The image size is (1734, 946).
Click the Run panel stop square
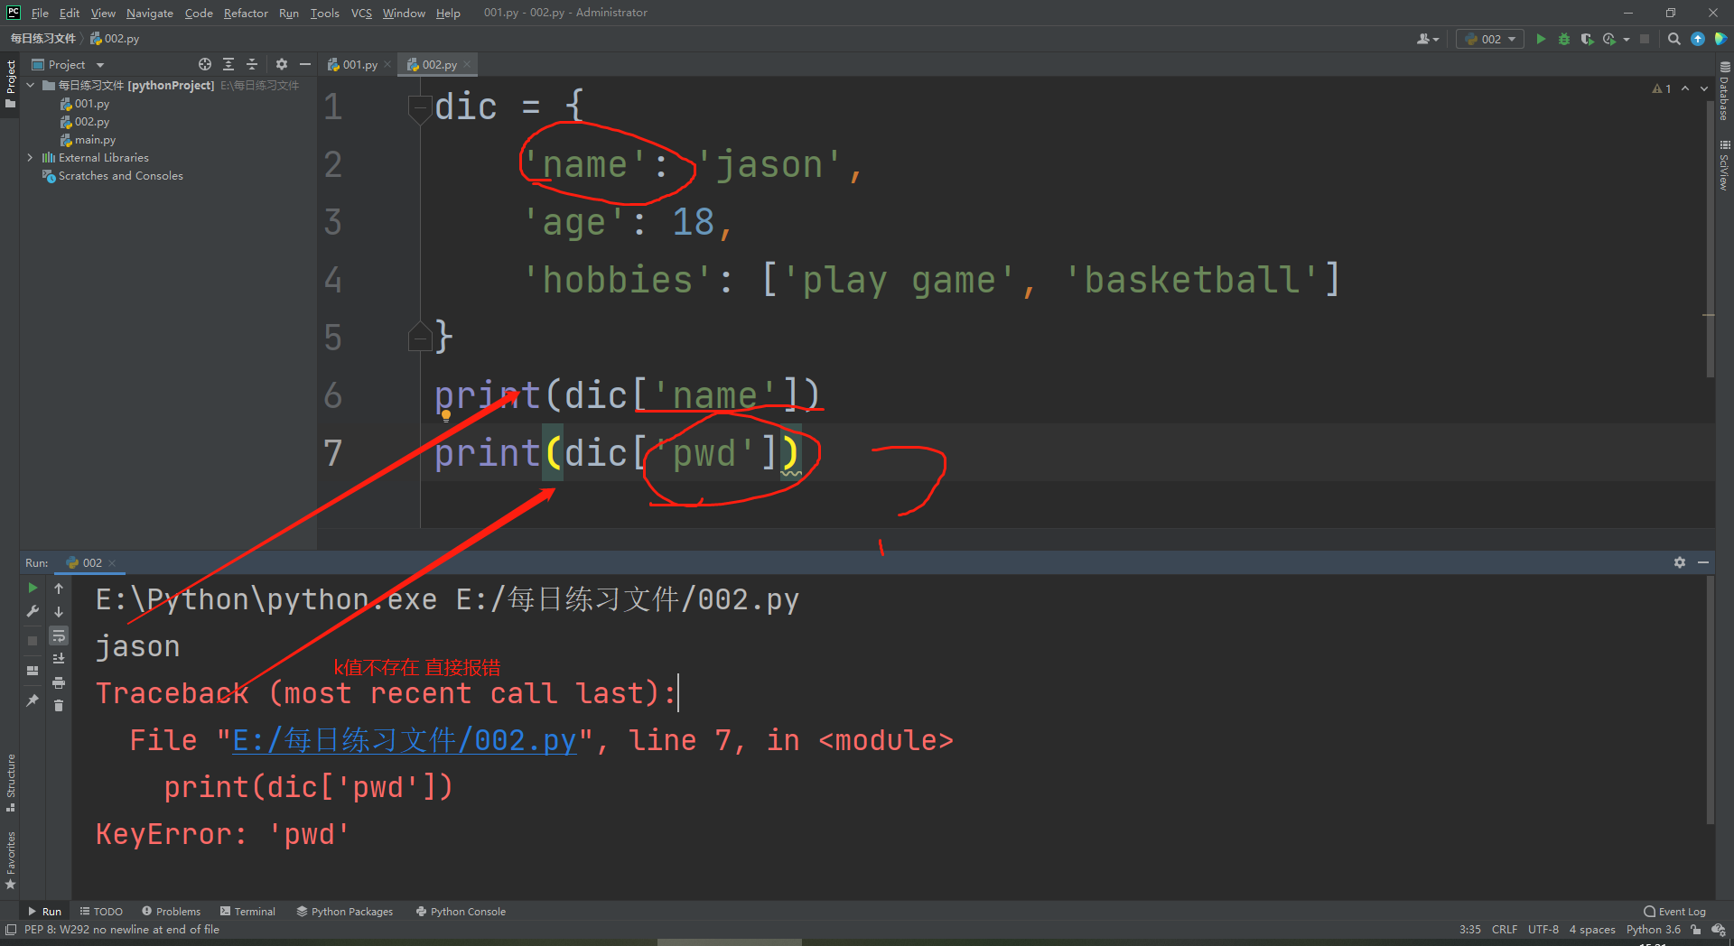tap(33, 640)
